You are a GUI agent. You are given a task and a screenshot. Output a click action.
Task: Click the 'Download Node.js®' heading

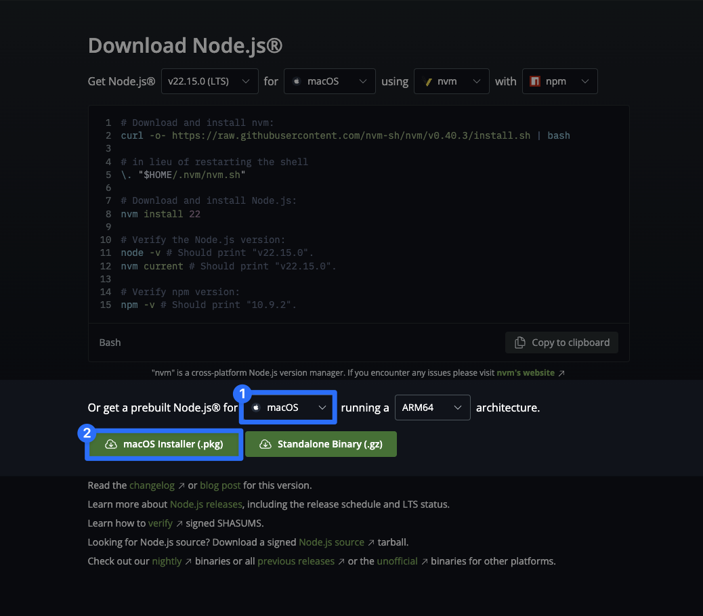(185, 45)
